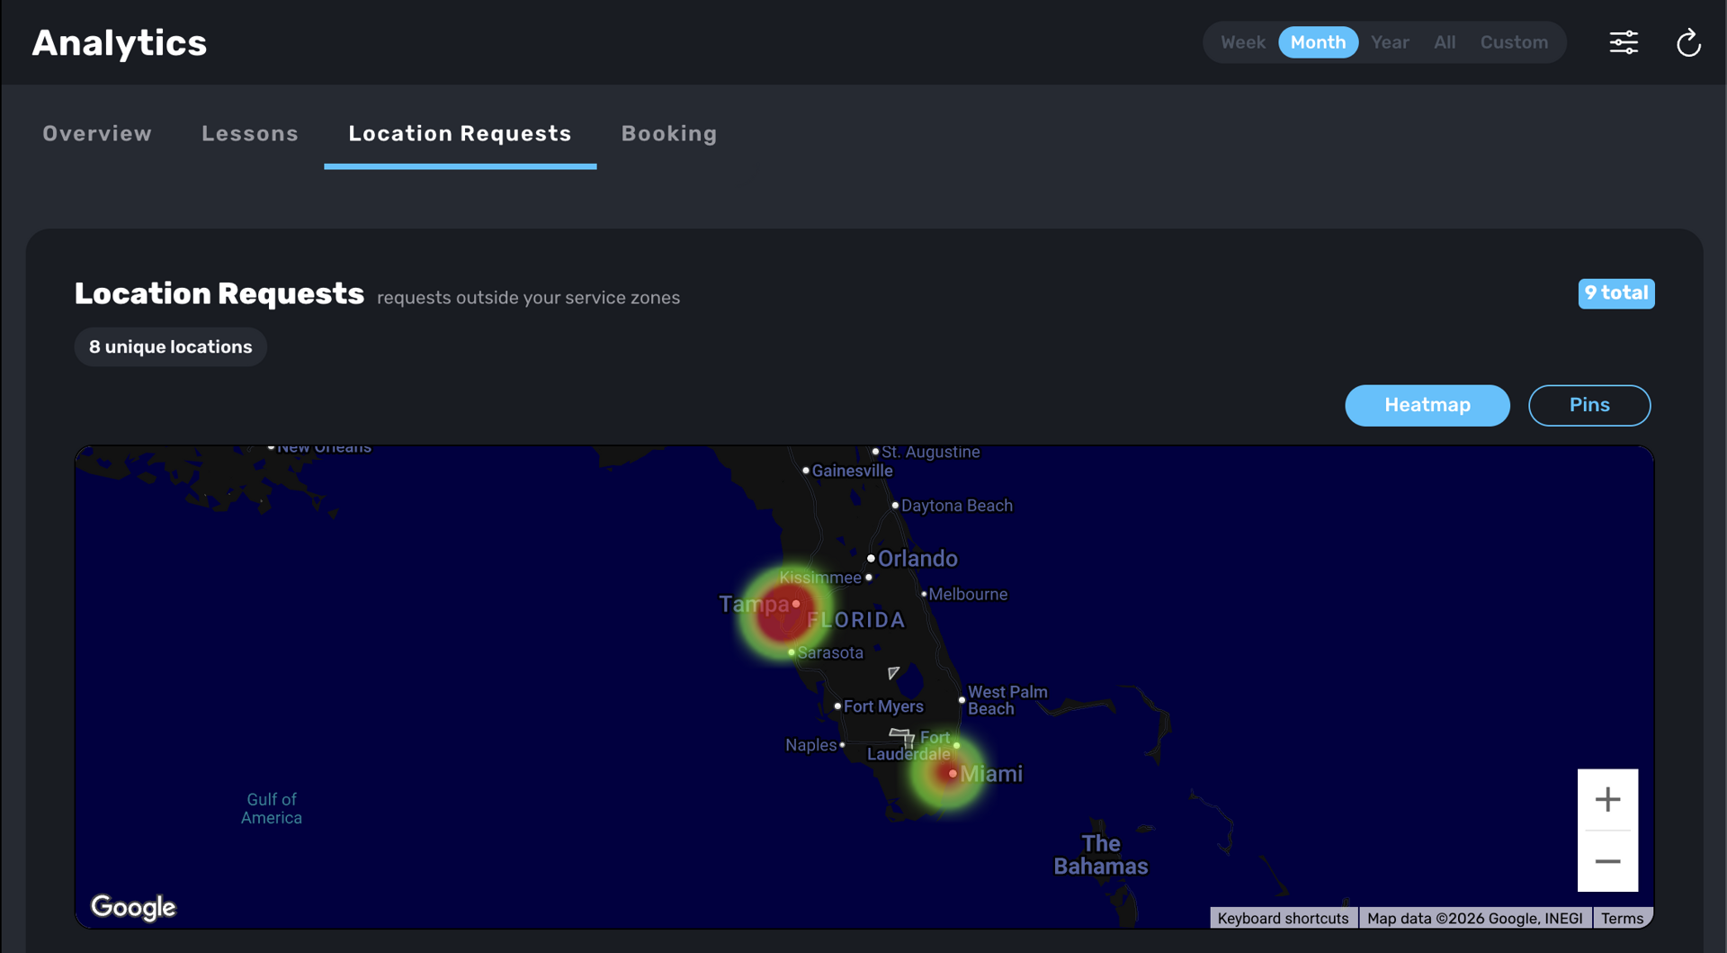
Task: Click the Sarasota map label
Action: tap(829, 652)
